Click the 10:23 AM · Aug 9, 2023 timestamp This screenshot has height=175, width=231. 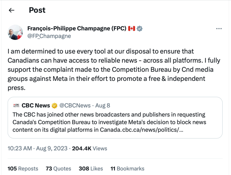point(38,148)
